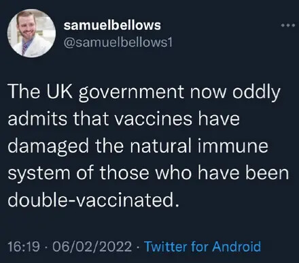Click the word "vaccines" in the tweet
This screenshot has height=263, width=299.
pos(154,119)
